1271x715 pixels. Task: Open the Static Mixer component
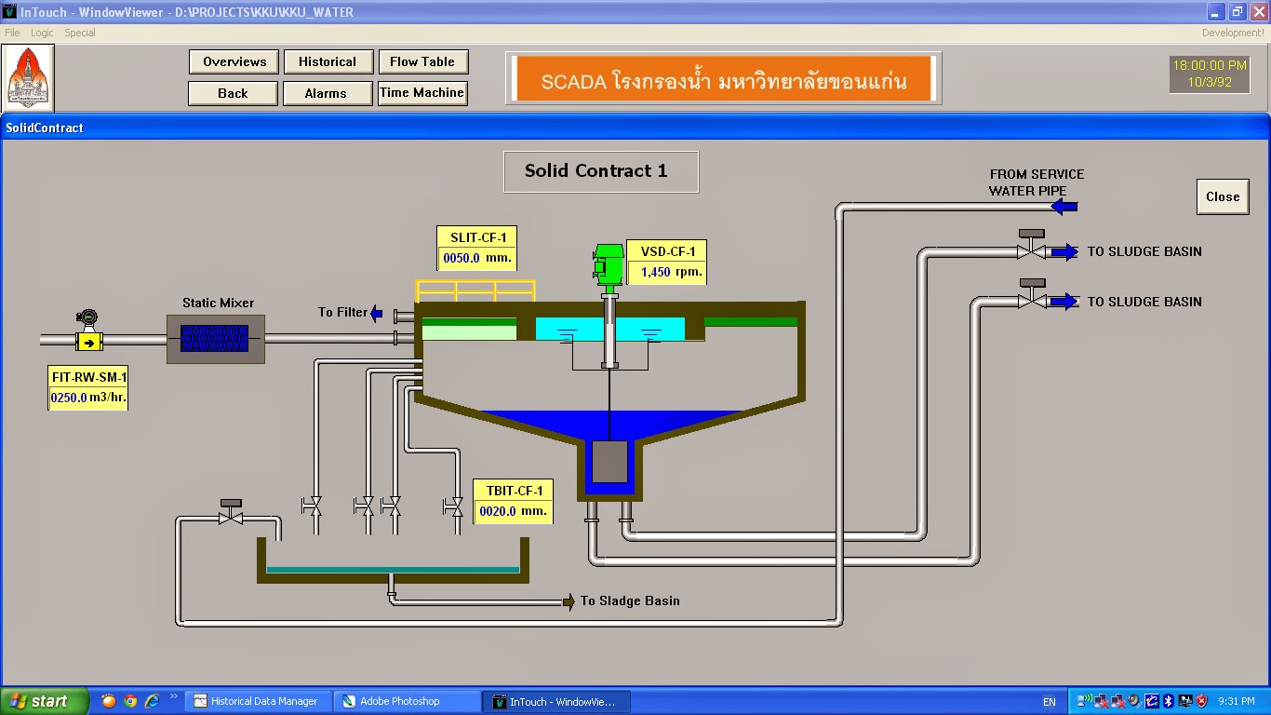pyautogui.click(x=215, y=338)
